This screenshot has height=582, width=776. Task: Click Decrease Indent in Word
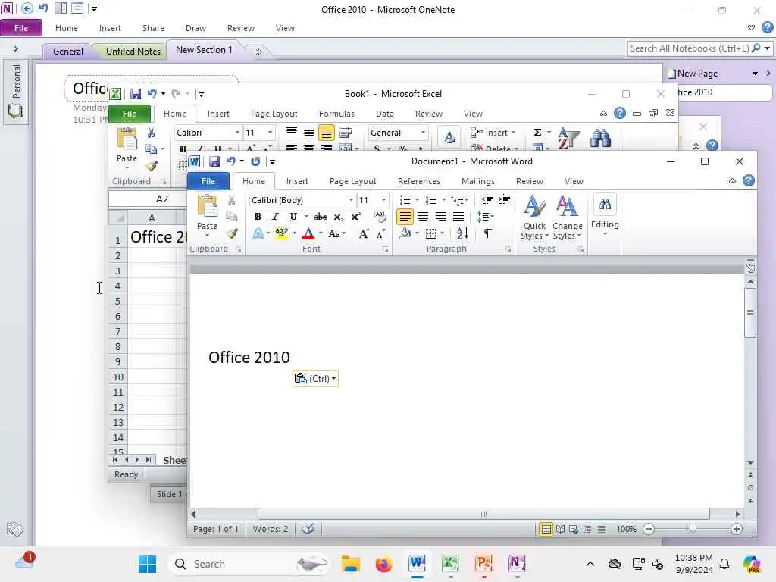pyautogui.click(x=487, y=200)
